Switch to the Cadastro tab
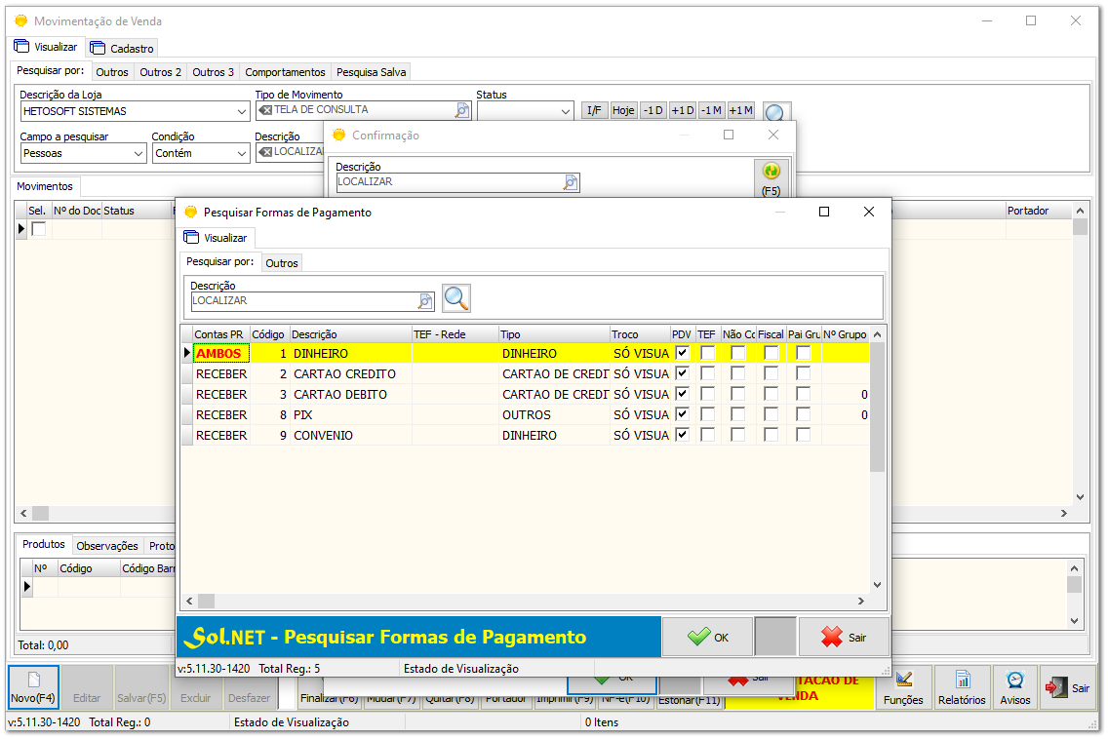This screenshot has width=1108, height=739. pyautogui.click(x=121, y=46)
